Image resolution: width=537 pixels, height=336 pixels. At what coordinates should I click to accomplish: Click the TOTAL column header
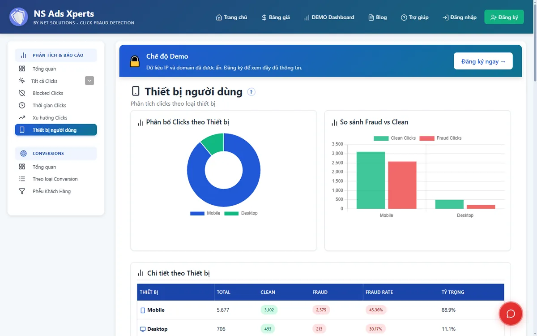pos(224,292)
